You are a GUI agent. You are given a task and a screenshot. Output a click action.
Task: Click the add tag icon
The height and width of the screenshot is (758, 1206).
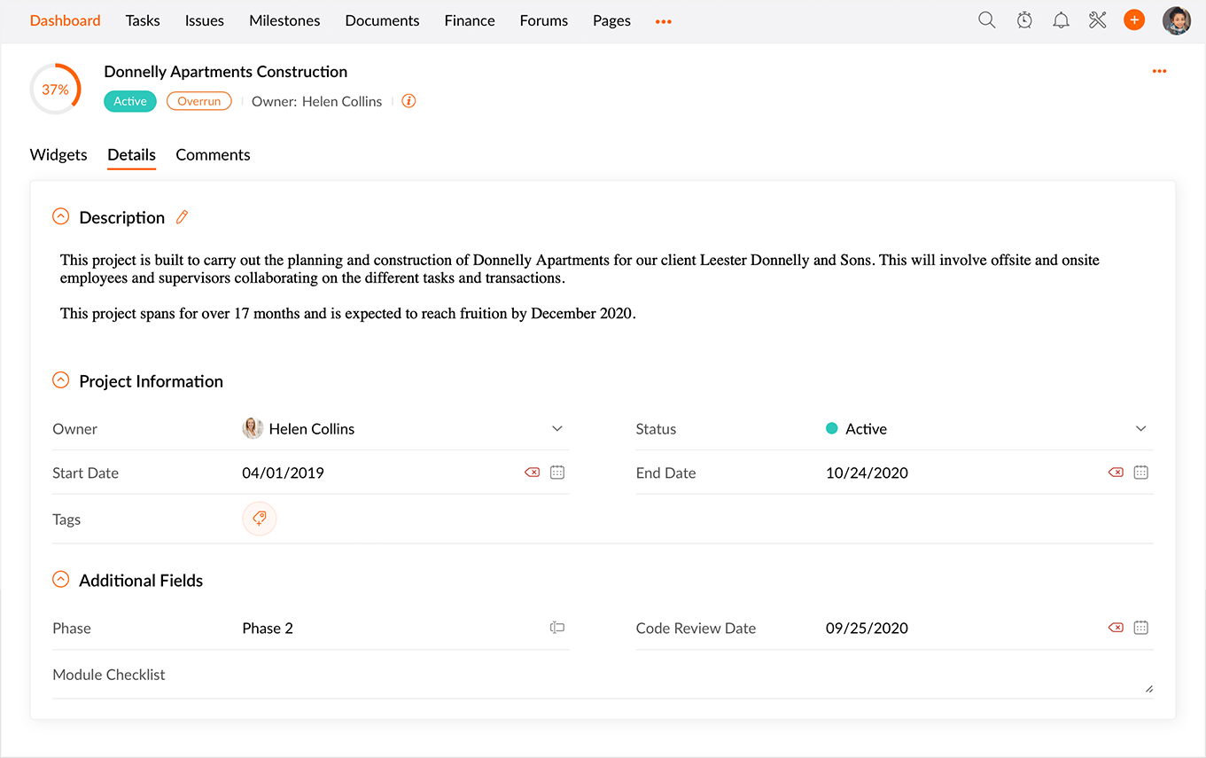260,519
